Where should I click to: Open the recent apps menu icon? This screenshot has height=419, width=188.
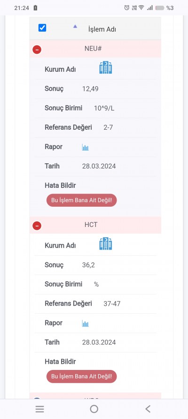[x=39, y=409]
